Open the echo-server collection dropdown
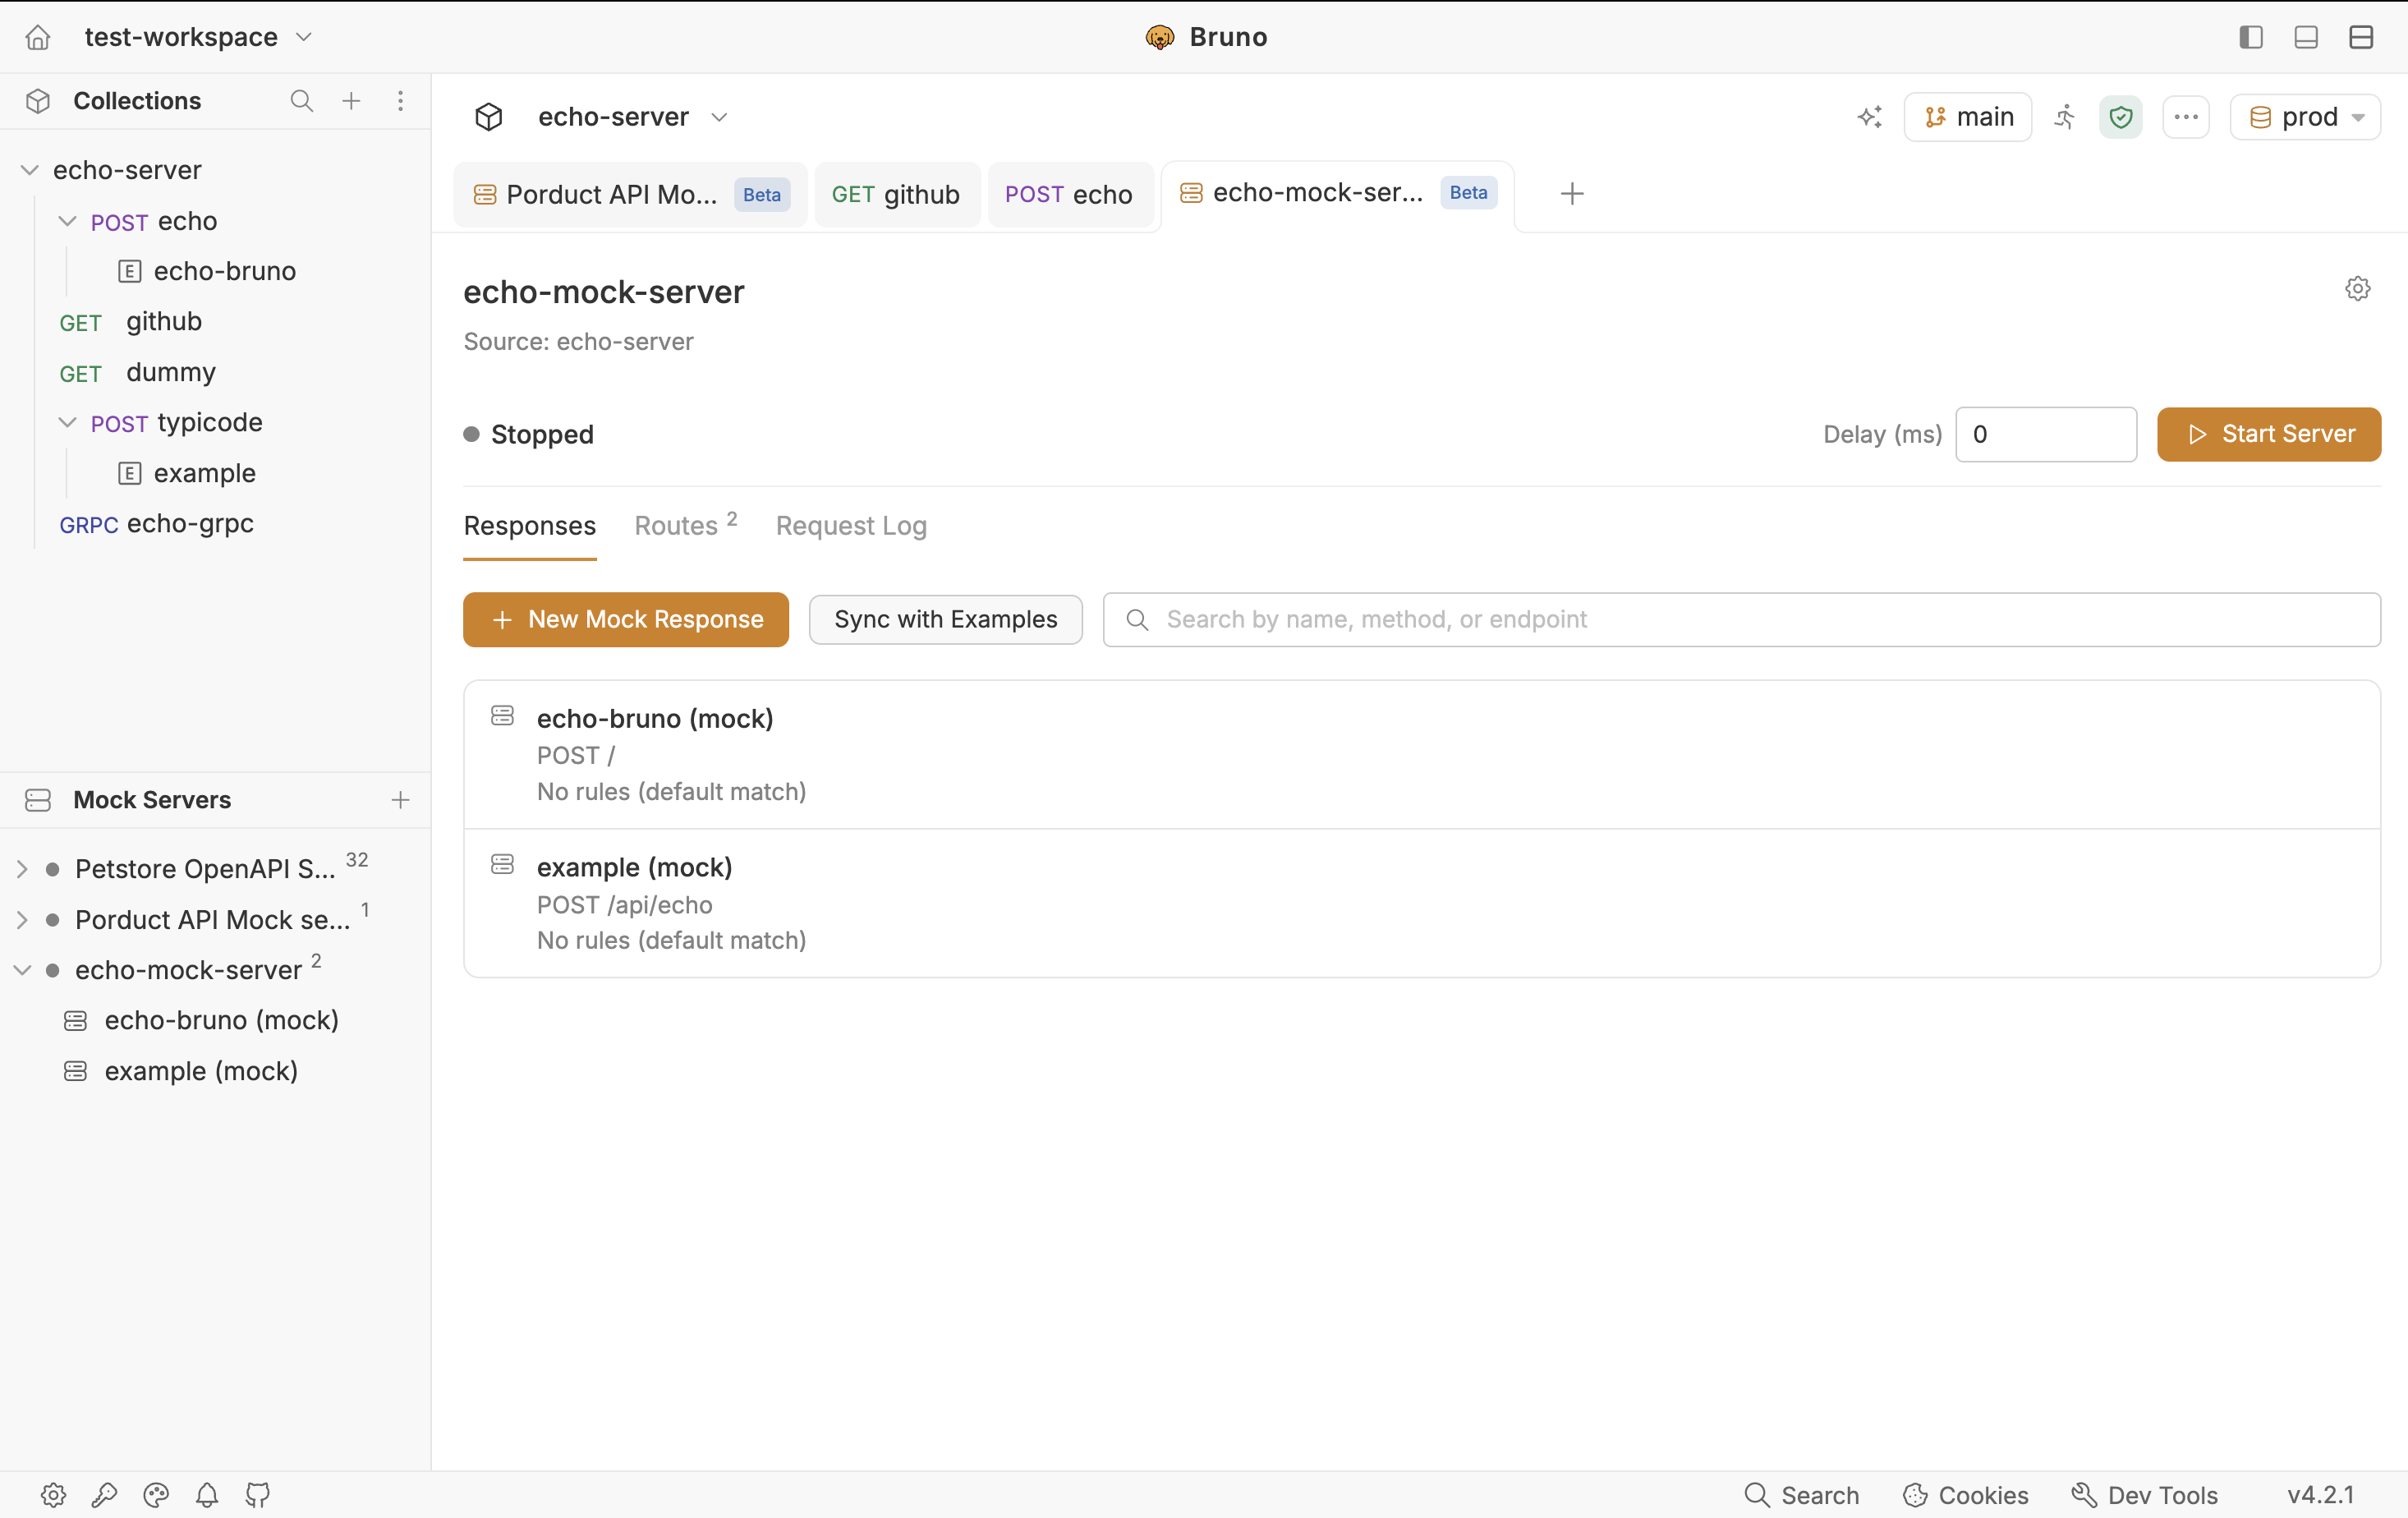 [x=632, y=117]
